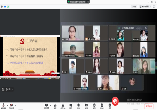Open meeting info icon at top left
157x110 pixels.
(2, 7)
